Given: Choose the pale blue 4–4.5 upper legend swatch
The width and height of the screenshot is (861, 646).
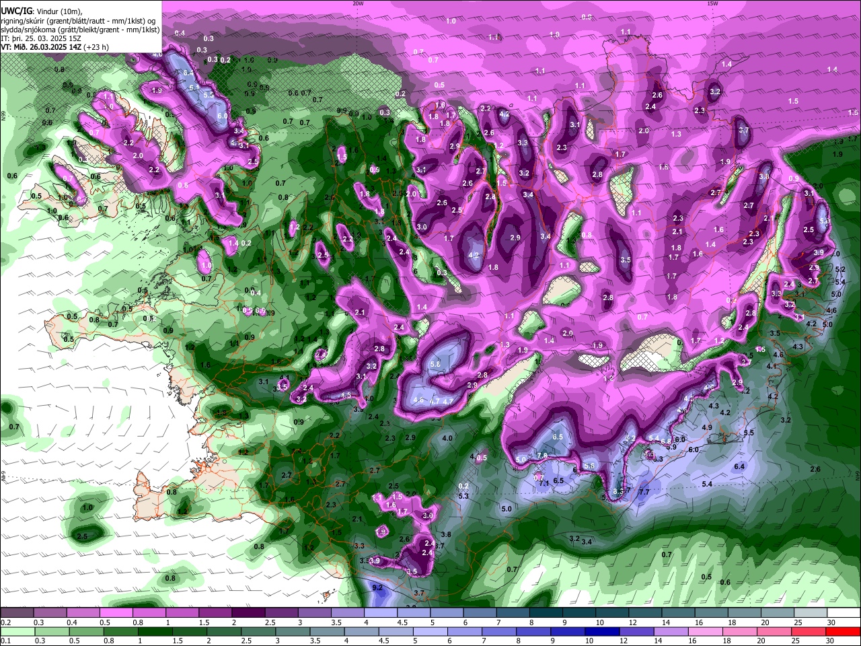Looking at the screenshot, I should coord(380,612).
